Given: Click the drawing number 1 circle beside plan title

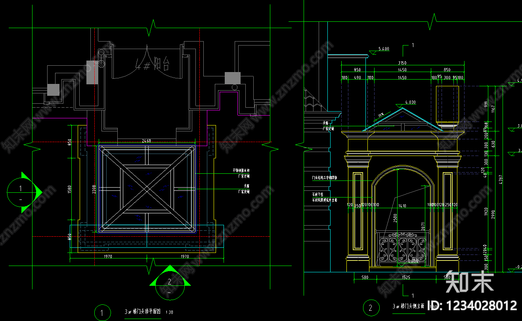Looking at the screenshot, I should [x=102, y=313].
